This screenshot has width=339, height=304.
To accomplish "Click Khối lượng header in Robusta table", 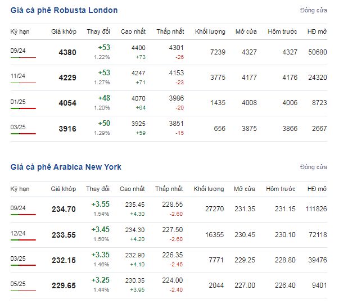I will (x=210, y=32).
